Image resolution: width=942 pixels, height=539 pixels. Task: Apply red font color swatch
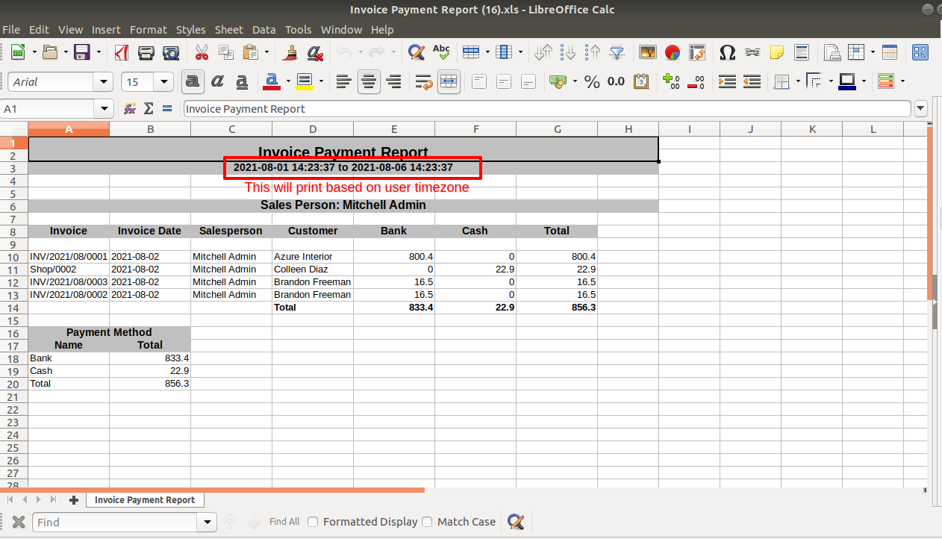click(272, 81)
